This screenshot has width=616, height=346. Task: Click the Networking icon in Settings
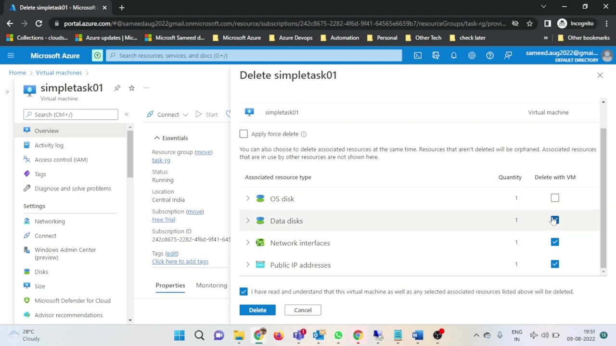point(27,221)
